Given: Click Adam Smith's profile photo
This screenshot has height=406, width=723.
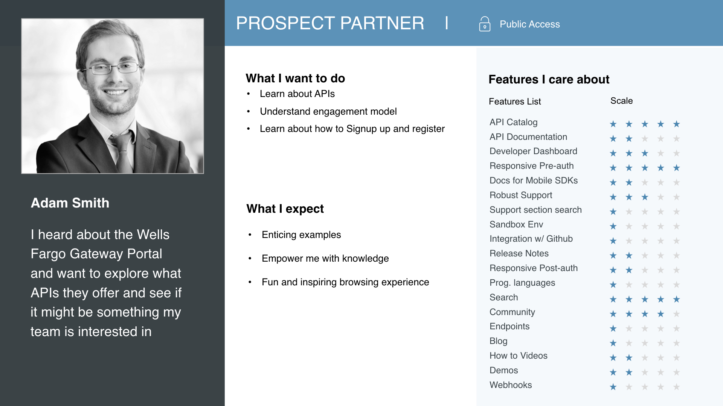Looking at the screenshot, I should point(113,96).
